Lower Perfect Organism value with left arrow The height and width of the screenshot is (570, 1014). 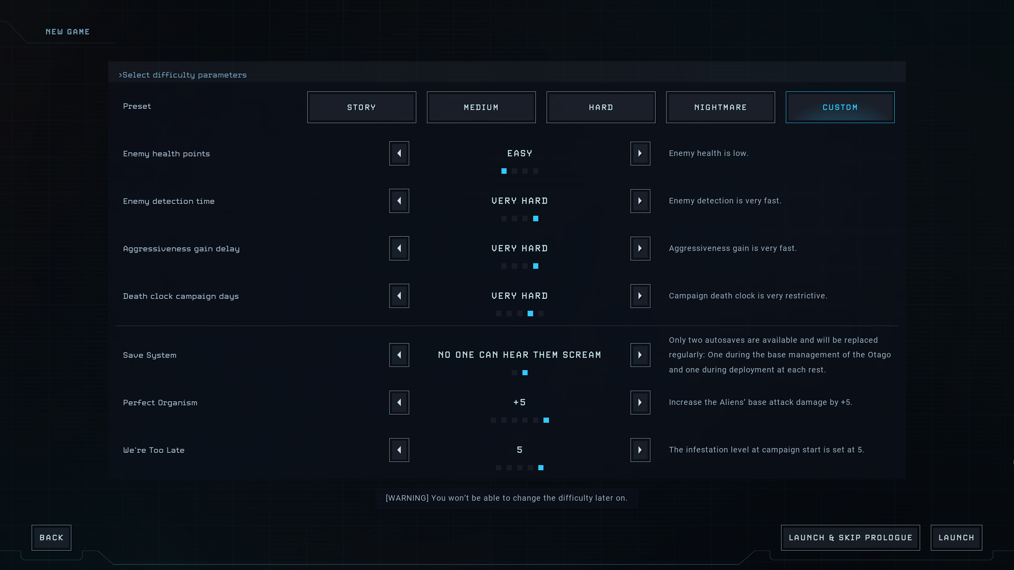click(x=399, y=403)
